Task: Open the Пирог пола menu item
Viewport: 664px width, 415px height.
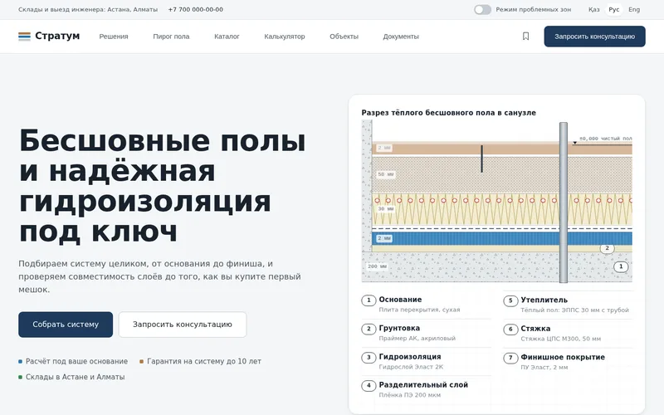Action: coord(171,37)
